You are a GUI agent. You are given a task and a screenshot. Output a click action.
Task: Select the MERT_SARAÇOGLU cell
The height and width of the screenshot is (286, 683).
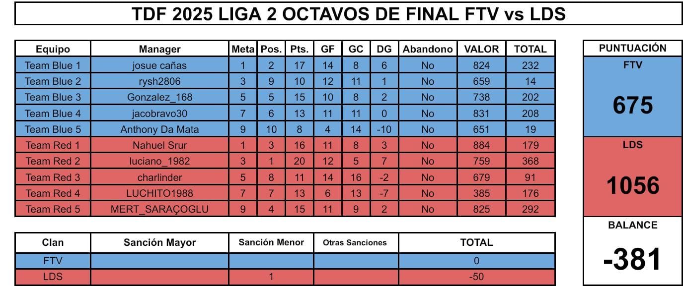click(159, 209)
